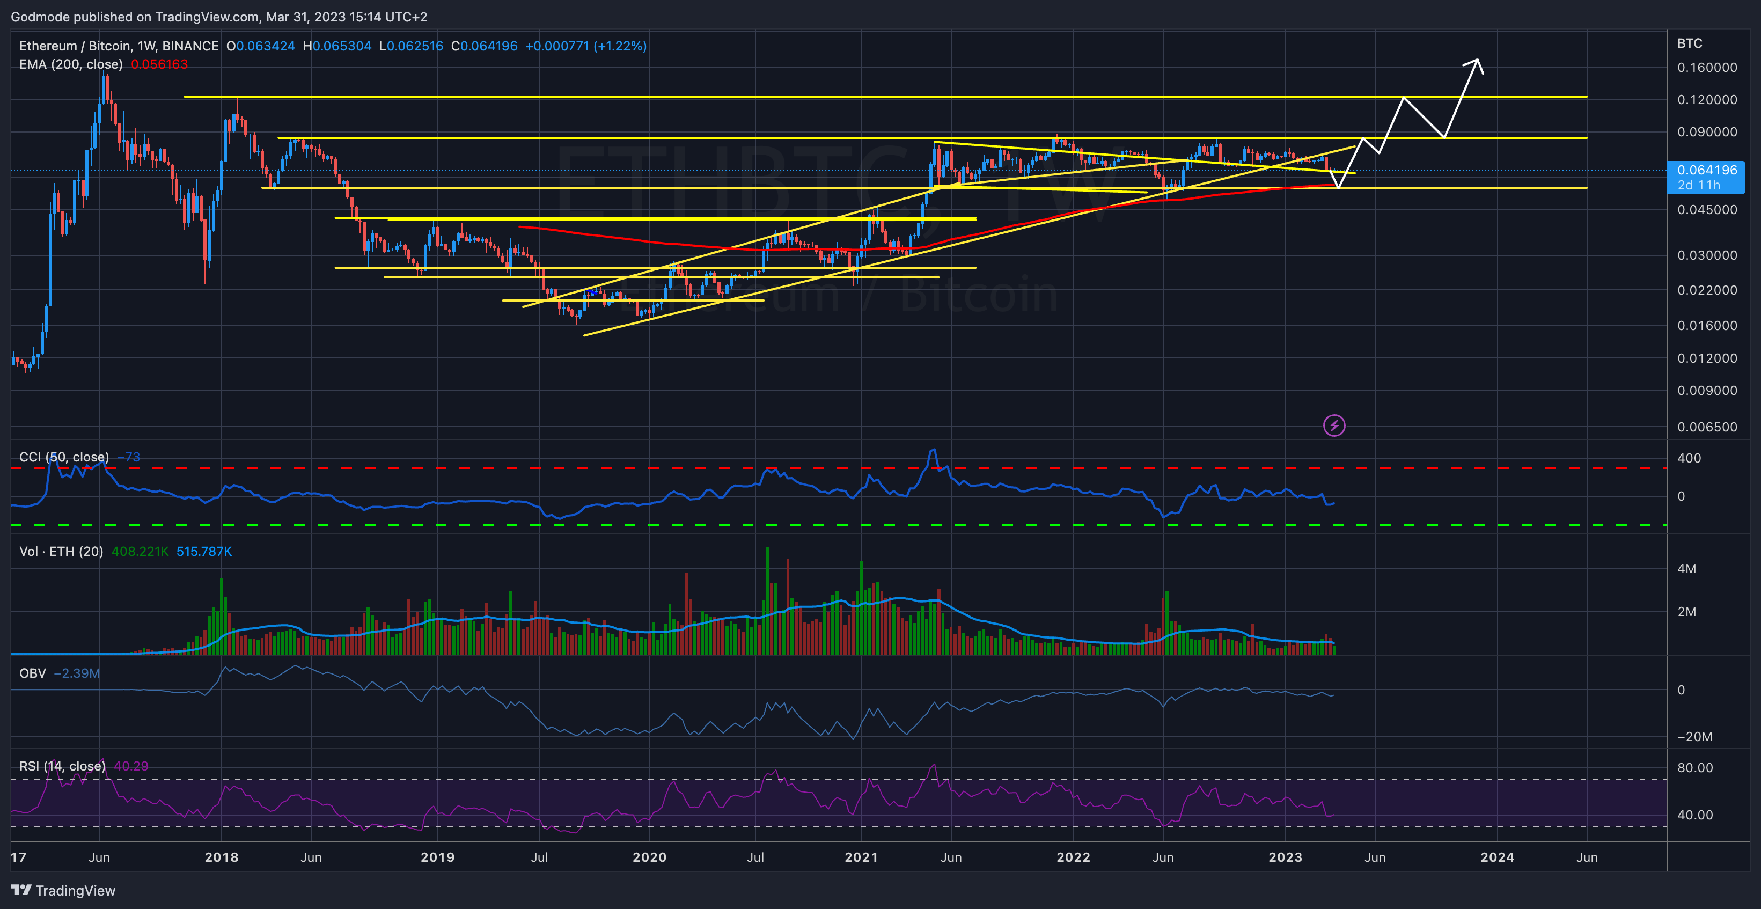Click the 0.045000 price axis label
Viewport: 1761px width, 909px height.
(1707, 209)
